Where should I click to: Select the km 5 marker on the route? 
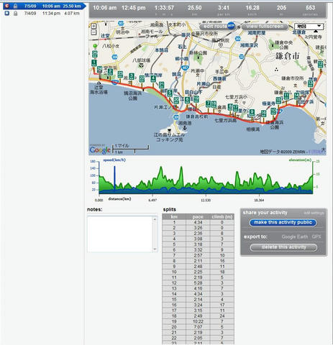point(170,93)
